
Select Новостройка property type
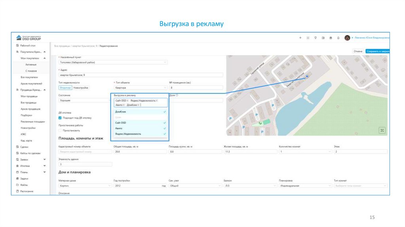point(81,87)
